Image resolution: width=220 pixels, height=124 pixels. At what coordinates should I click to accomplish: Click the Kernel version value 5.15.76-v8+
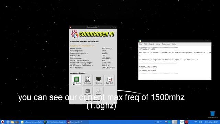pyautogui.click(x=107, y=48)
